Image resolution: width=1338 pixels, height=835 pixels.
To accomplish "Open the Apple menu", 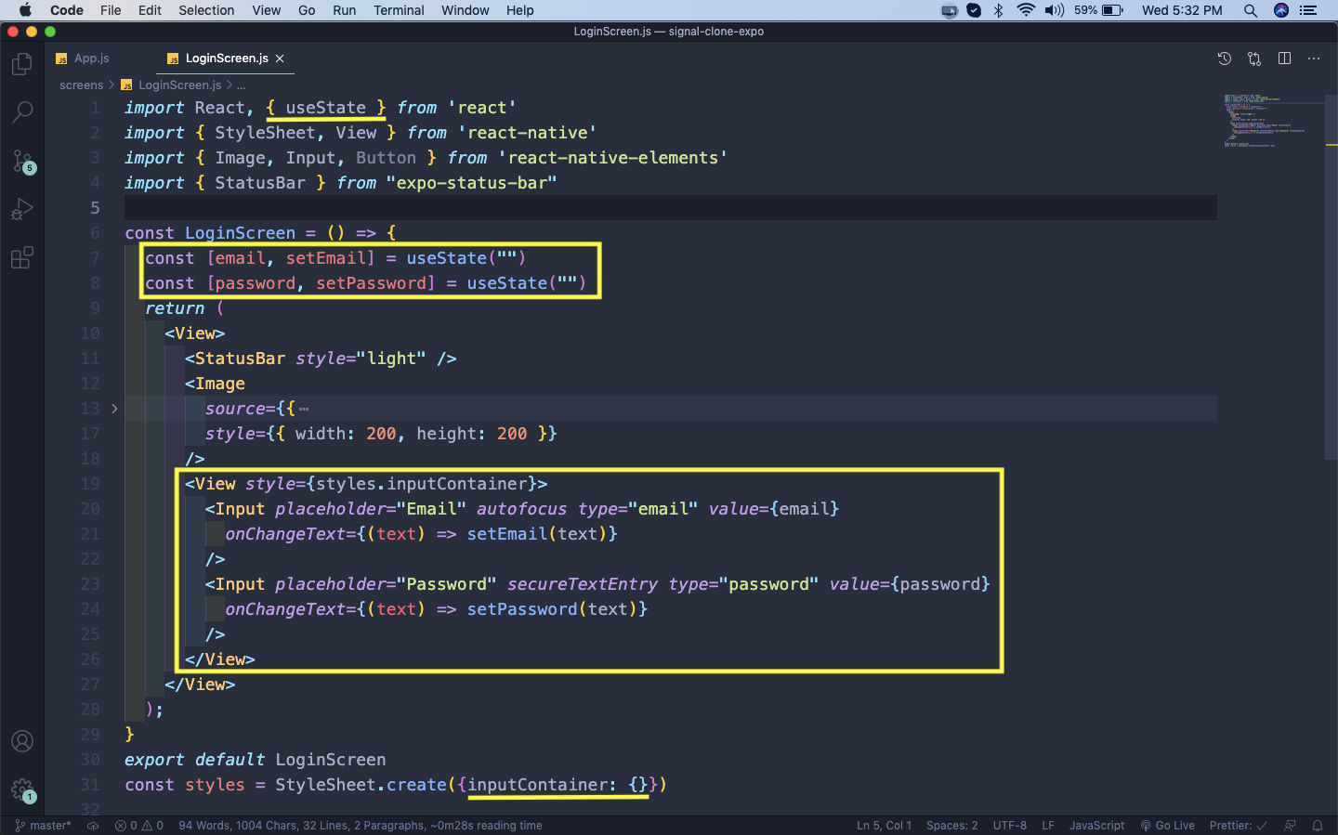I will [25, 10].
